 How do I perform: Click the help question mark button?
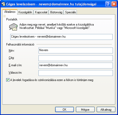[x=108, y=4]
